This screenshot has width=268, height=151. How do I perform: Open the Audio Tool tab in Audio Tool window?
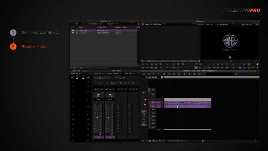click(74, 73)
